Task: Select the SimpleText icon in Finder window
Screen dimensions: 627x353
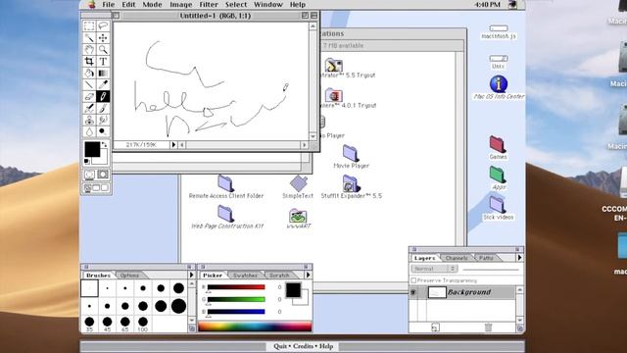Action: [x=299, y=183]
